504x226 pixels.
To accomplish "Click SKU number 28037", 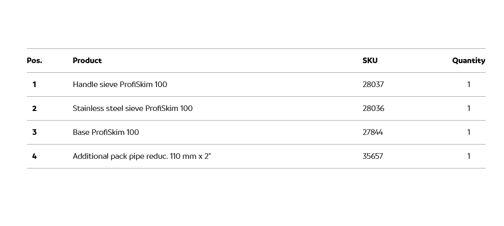I will click(373, 84).
